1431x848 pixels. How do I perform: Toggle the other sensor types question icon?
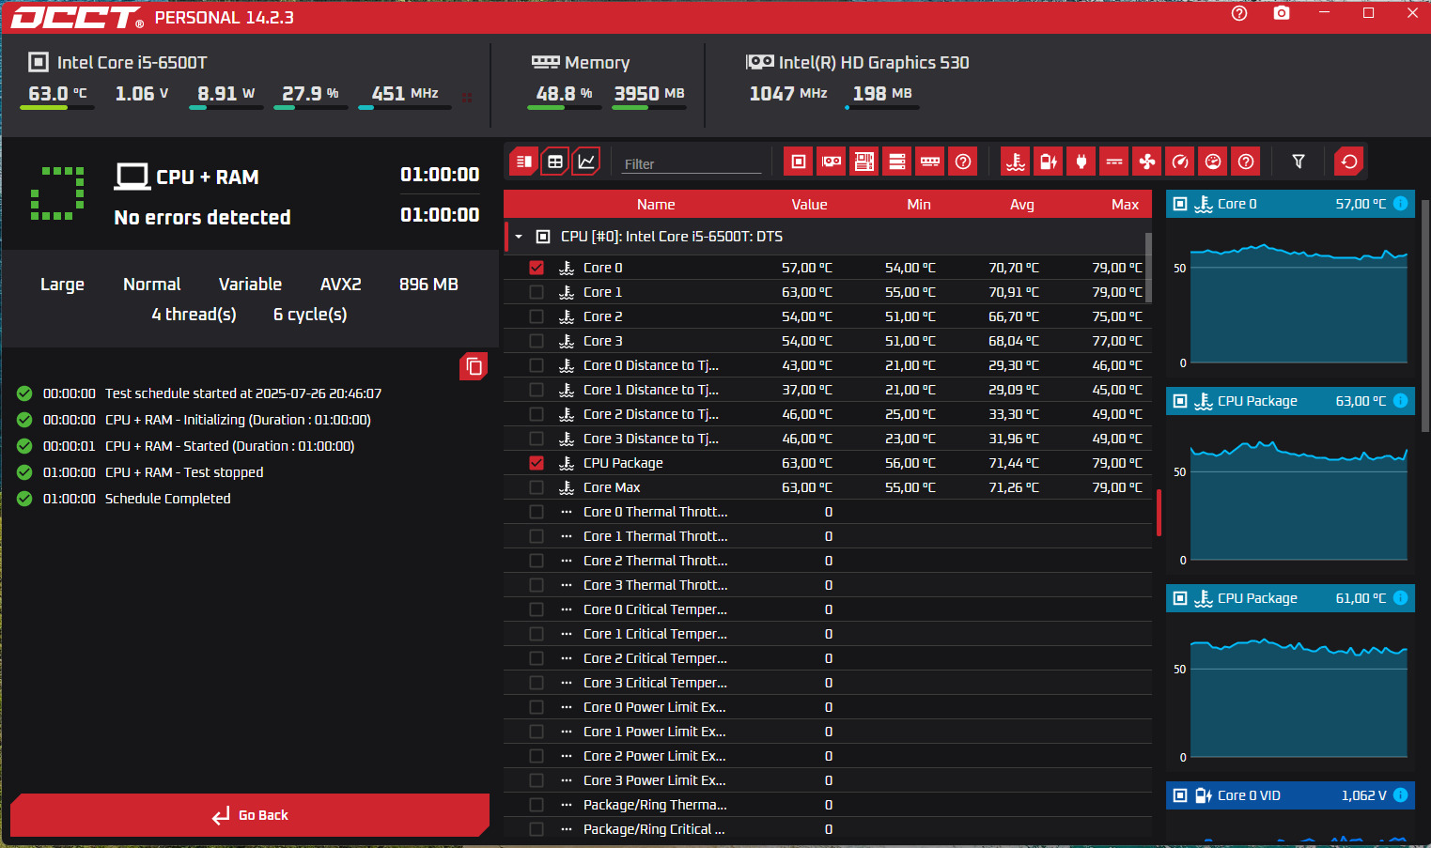[x=1246, y=162]
